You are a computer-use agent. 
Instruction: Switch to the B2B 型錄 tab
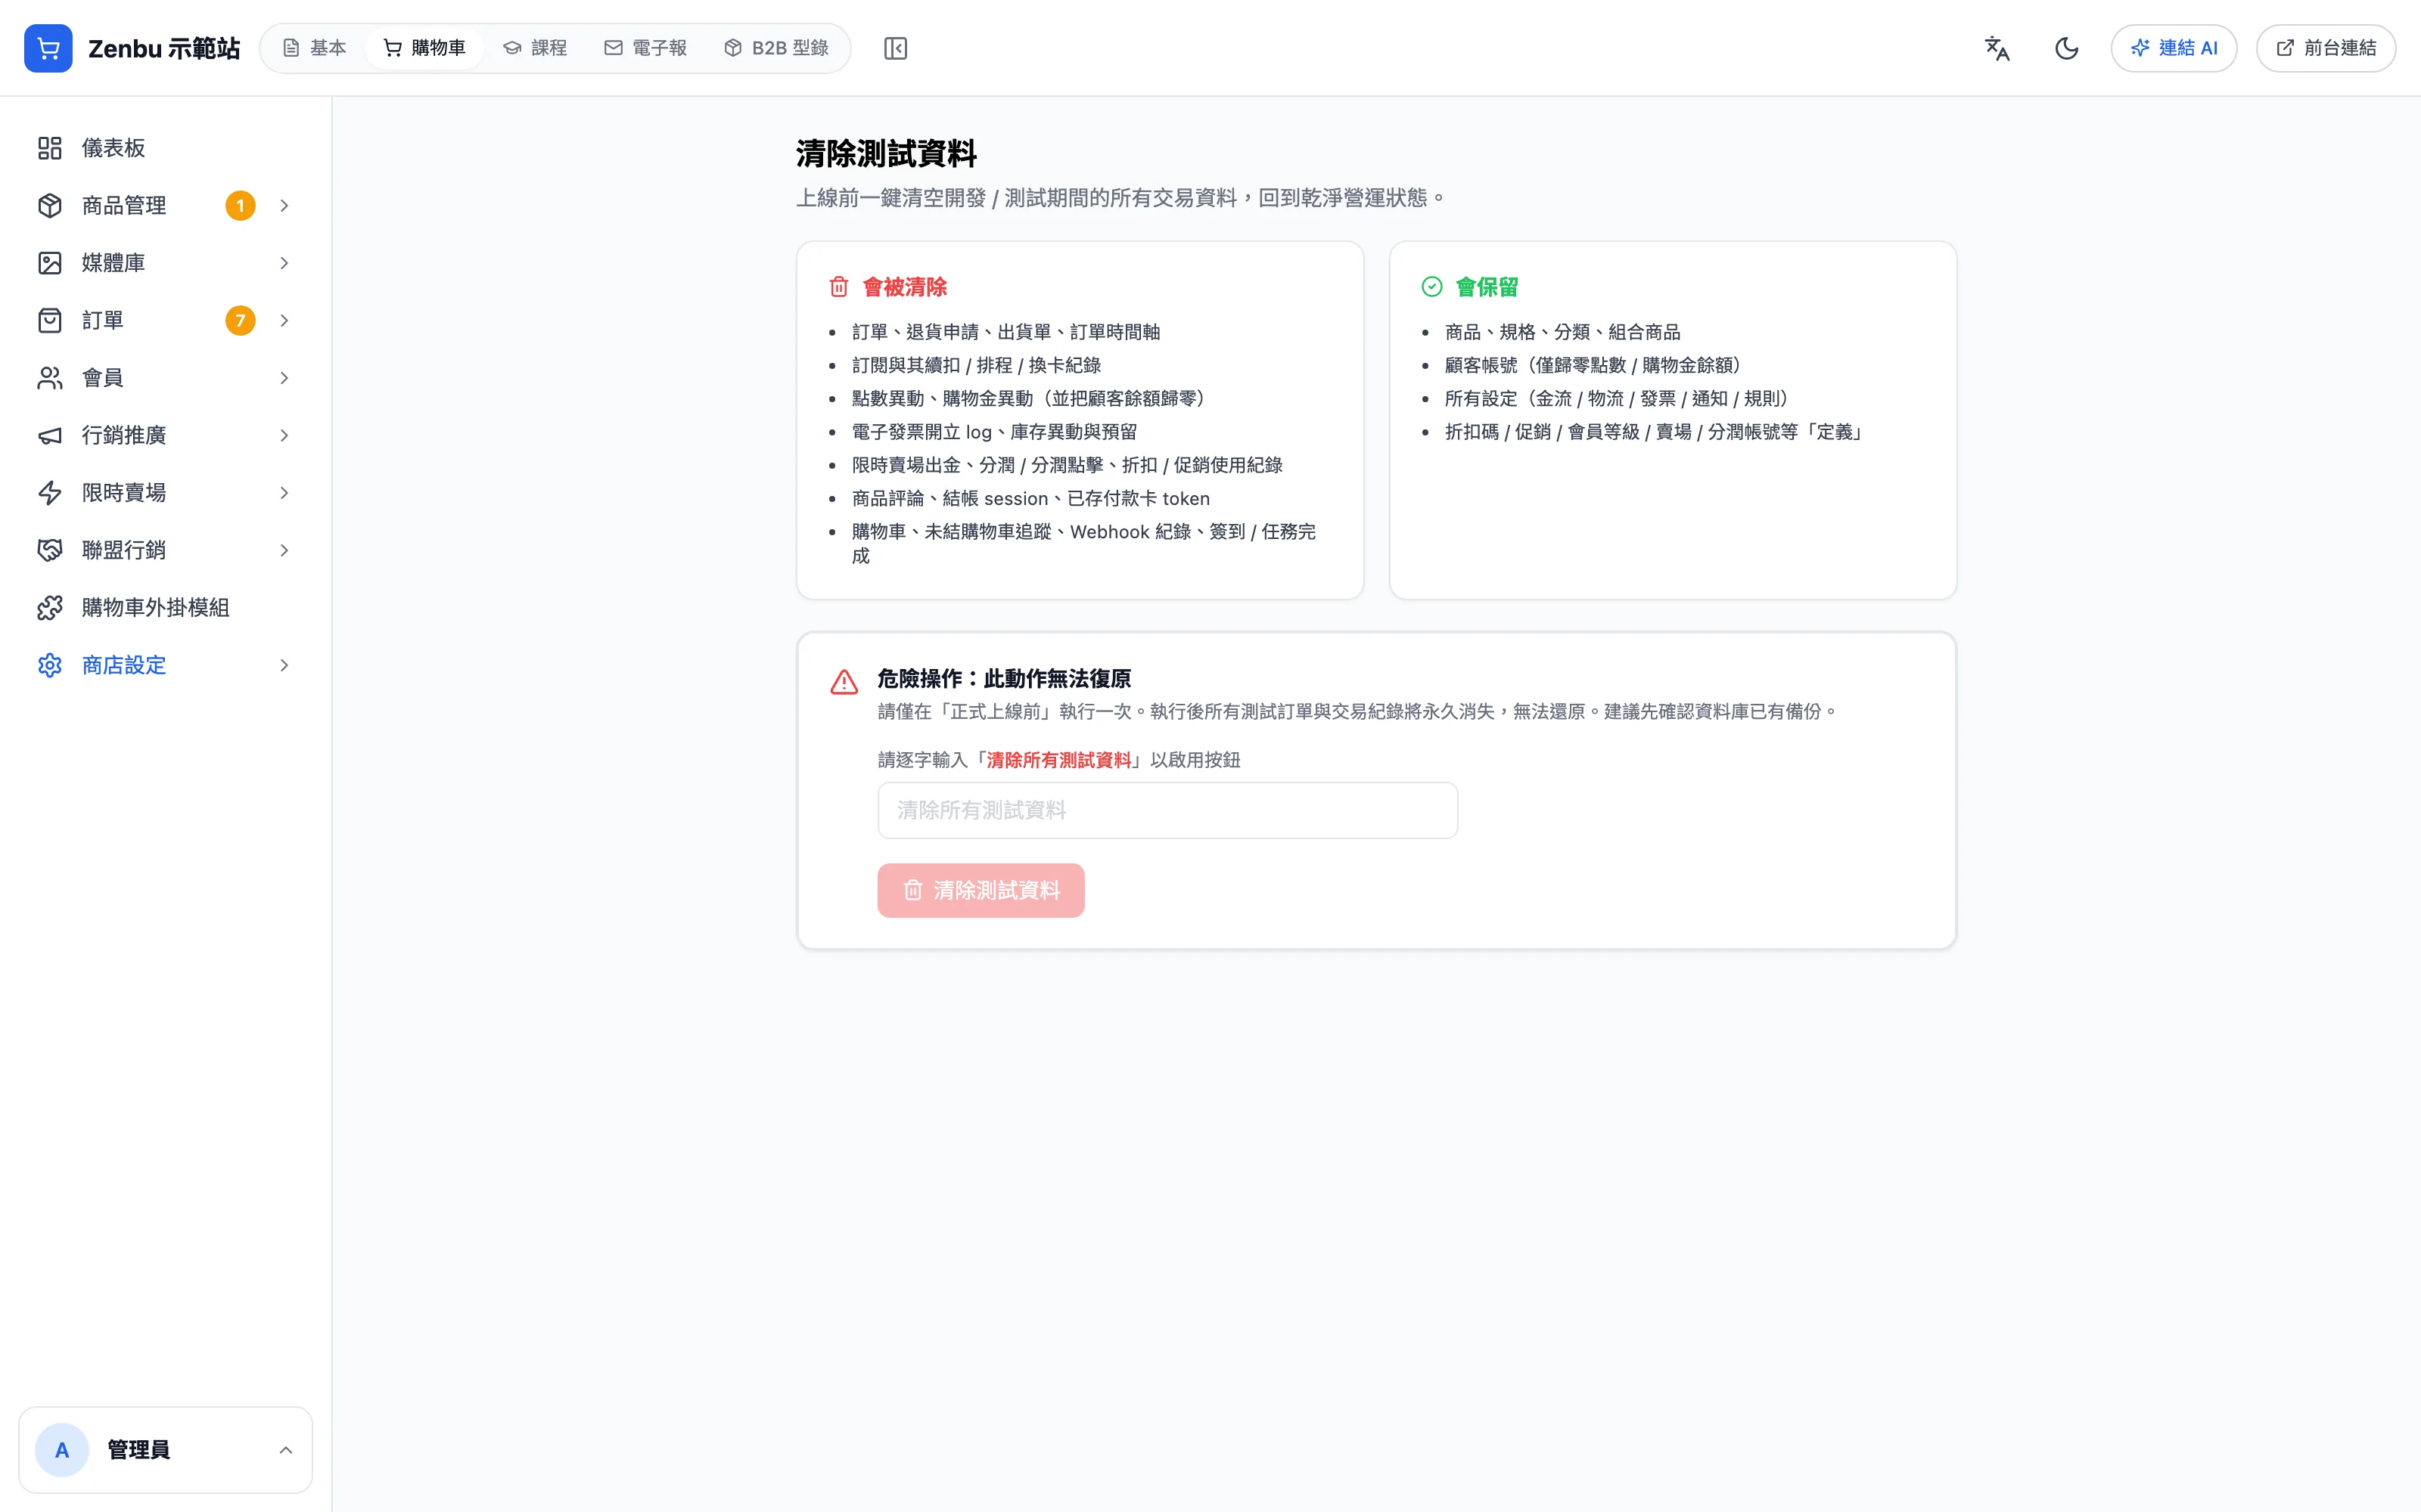click(776, 48)
